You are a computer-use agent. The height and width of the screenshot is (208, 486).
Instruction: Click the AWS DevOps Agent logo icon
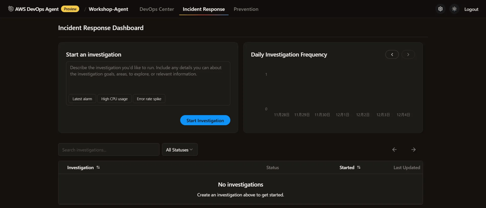tap(11, 9)
